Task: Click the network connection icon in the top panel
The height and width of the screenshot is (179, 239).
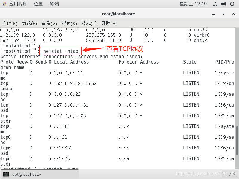Action: click(215, 4)
